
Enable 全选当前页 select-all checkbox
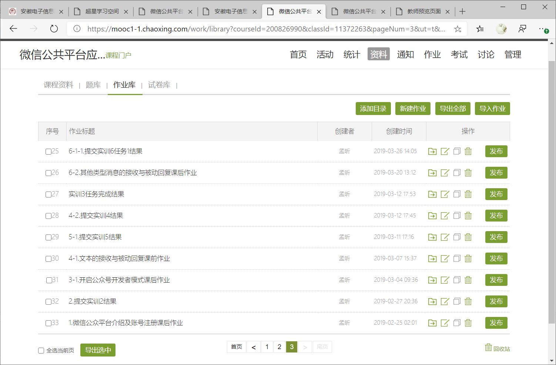tap(41, 351)
